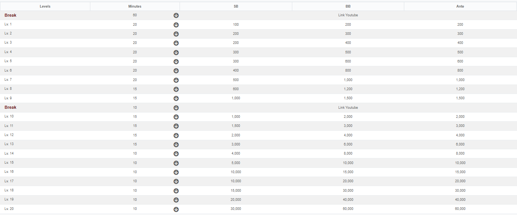517x216 pixels.
Task: Expand the Lv. 14 row arrow
Action: coord(176,154)
